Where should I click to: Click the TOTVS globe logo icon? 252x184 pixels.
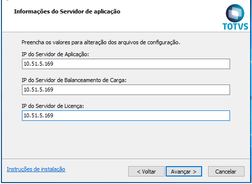[235, 13]
